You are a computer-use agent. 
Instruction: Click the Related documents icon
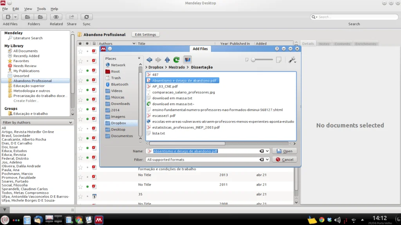(x=56, y=17)
